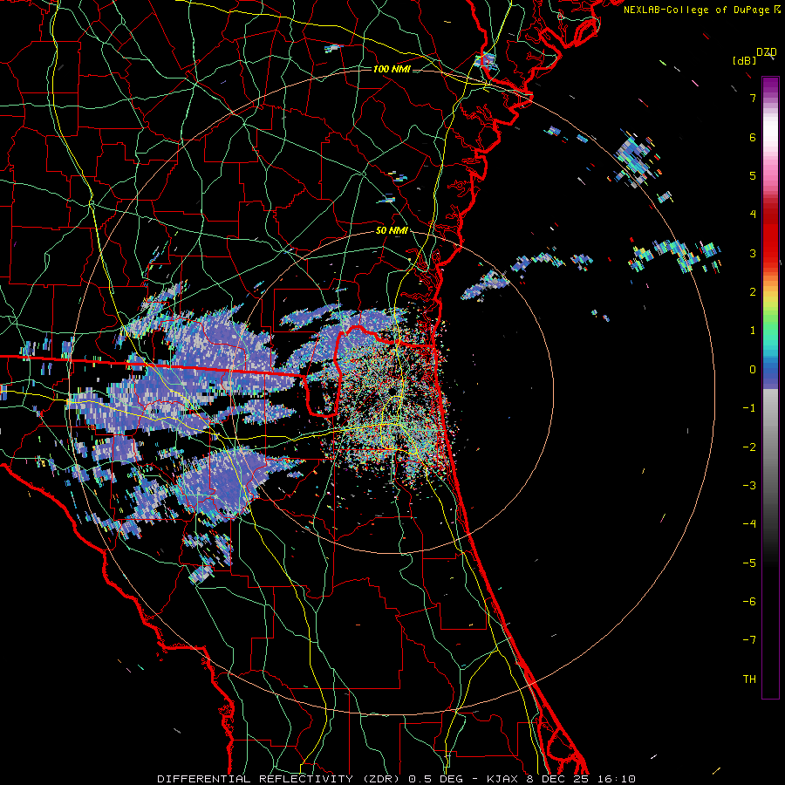
Task: Click the 8 DEC 25 date text
Action: tap(557, 779)
